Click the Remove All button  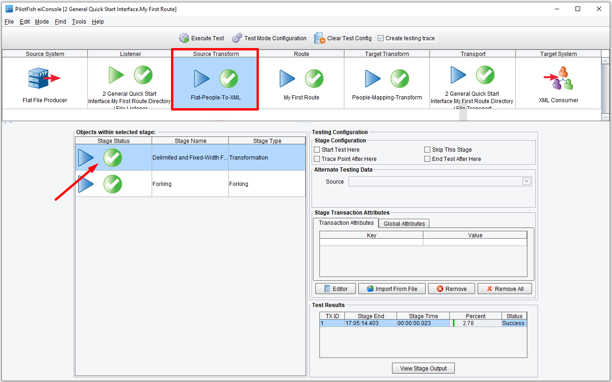[x=505, y=289]
